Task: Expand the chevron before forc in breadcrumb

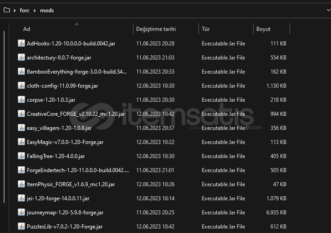Action: click(15, 10)
